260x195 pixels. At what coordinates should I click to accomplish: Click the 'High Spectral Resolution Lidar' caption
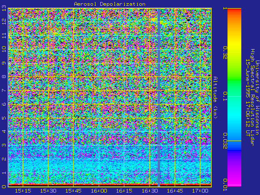coord(252,97)
